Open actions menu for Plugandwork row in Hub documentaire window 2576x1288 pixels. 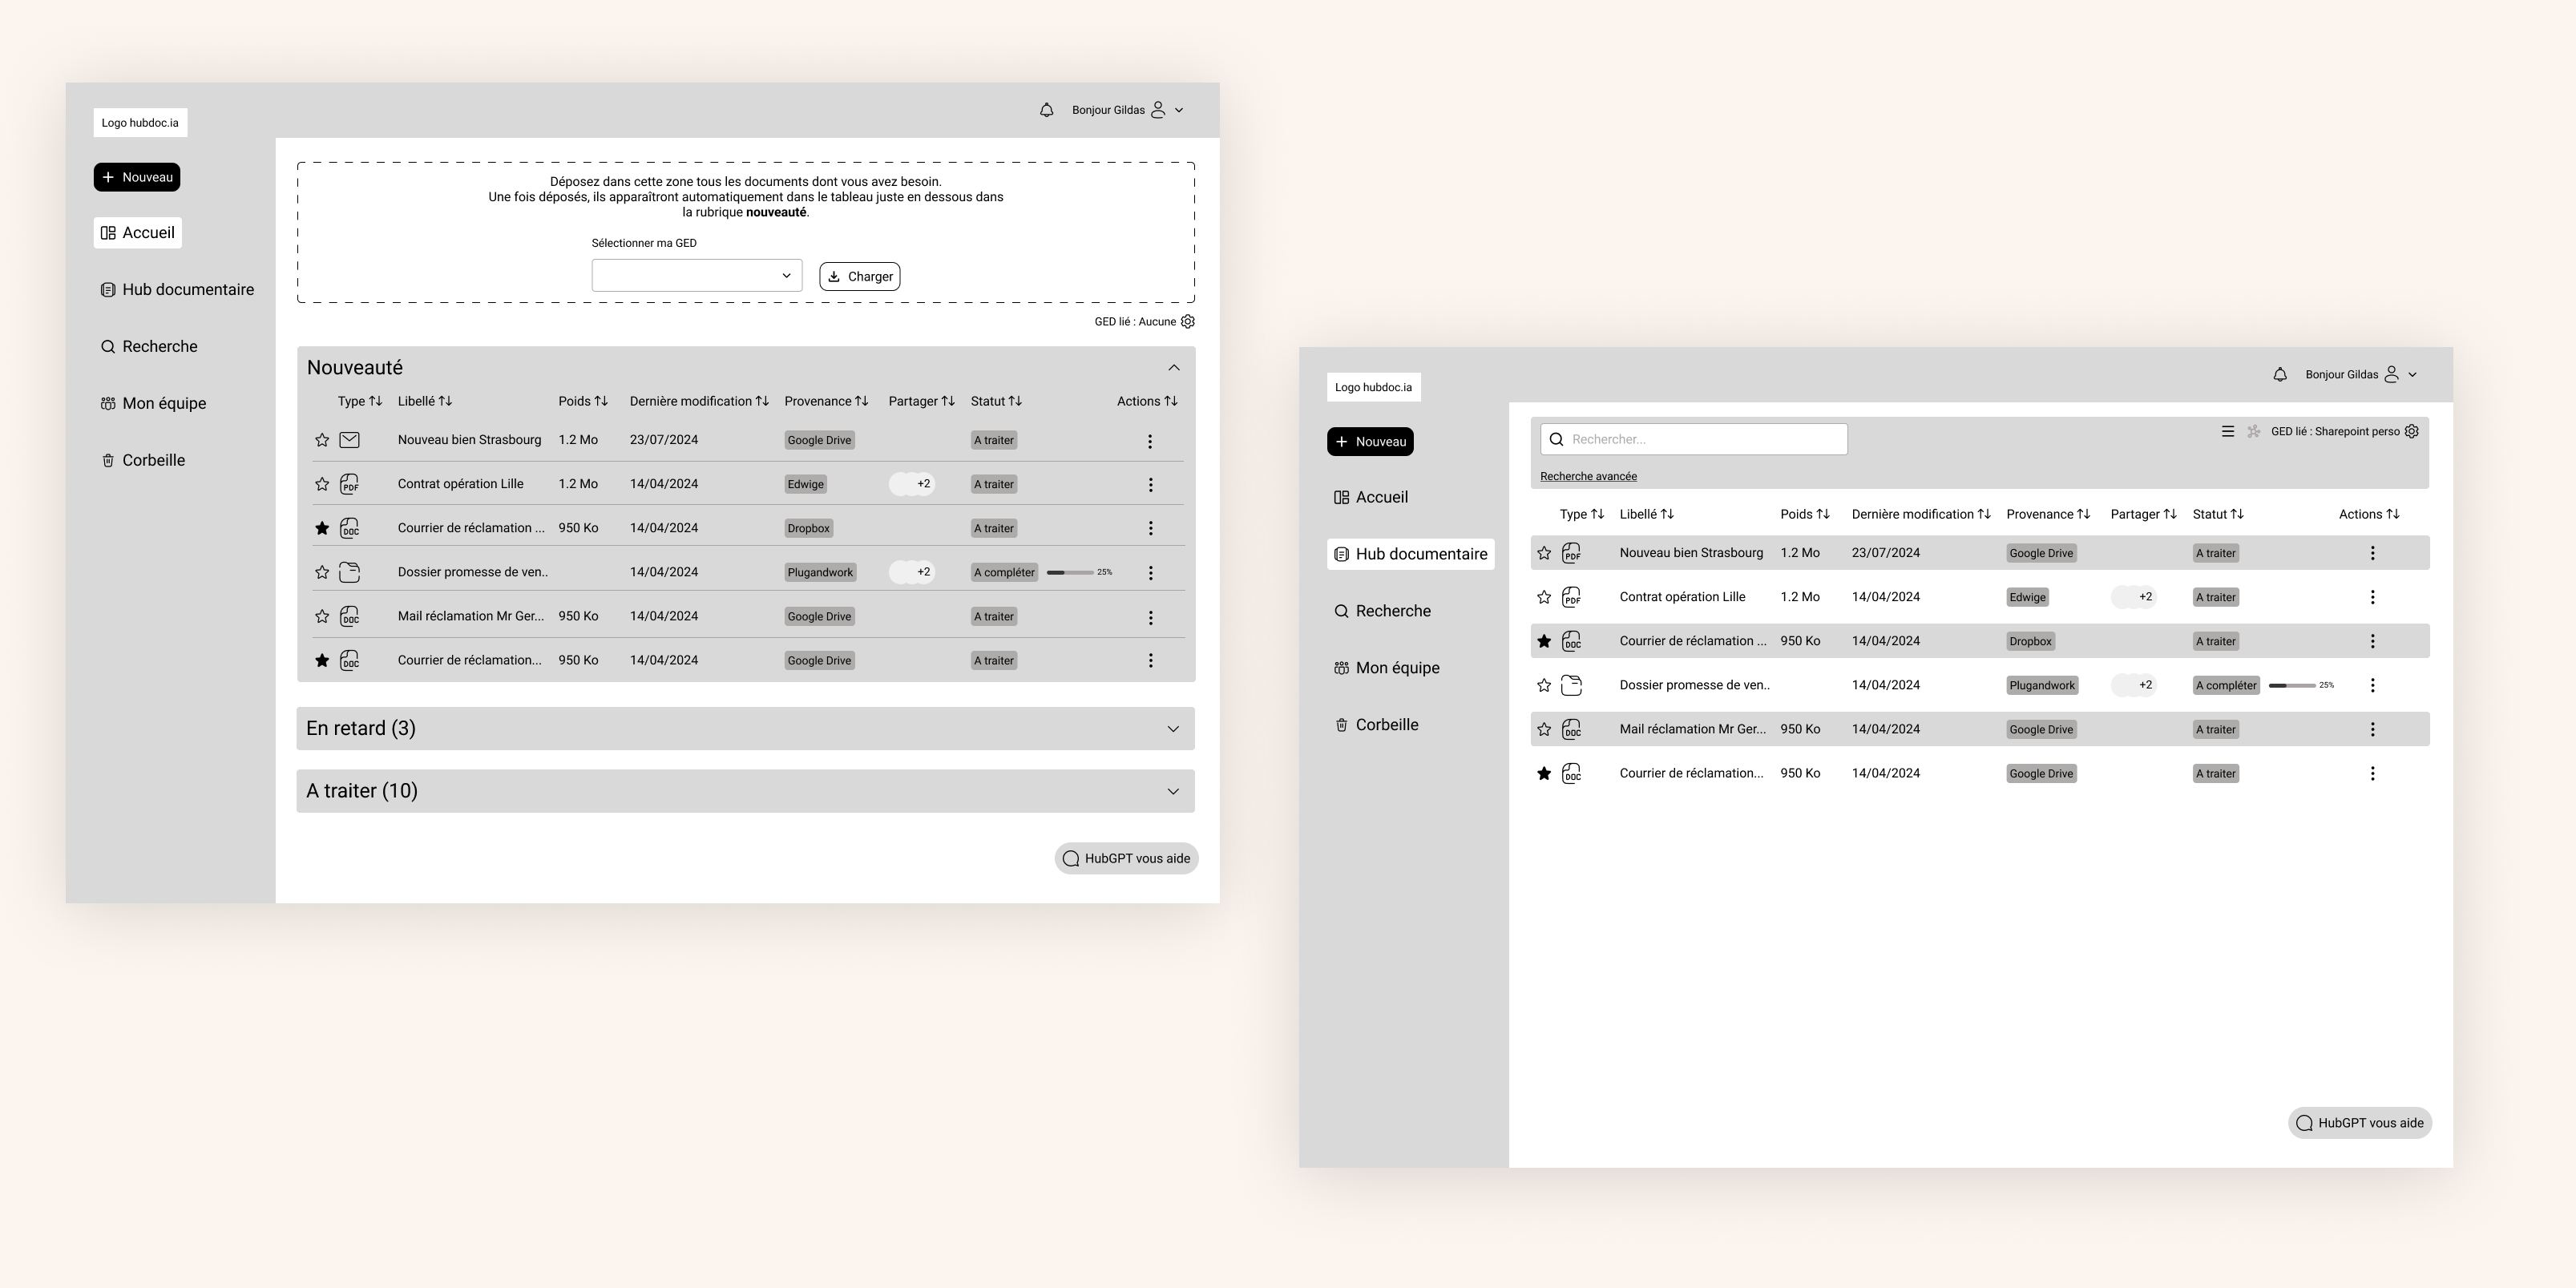click(2372, 685)
